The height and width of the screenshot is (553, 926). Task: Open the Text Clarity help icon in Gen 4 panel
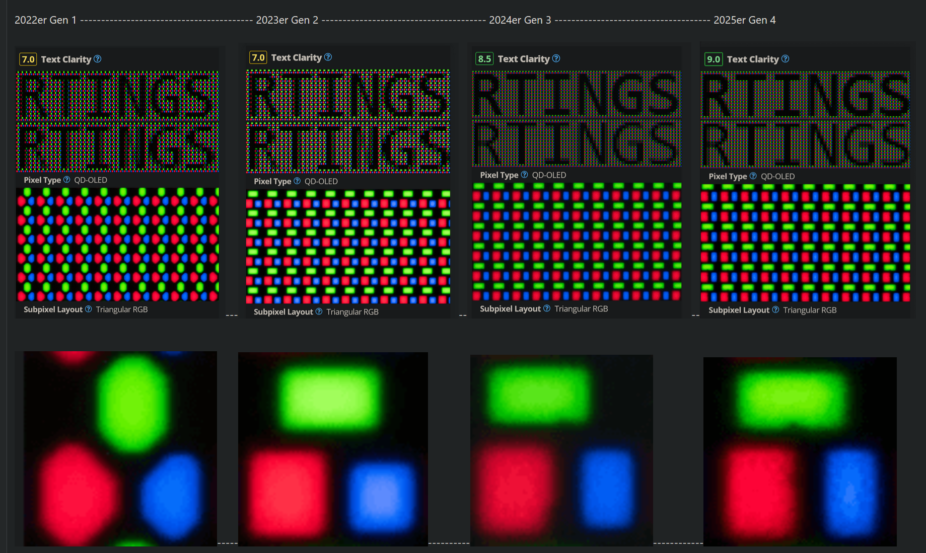click(x=785, y=59)
